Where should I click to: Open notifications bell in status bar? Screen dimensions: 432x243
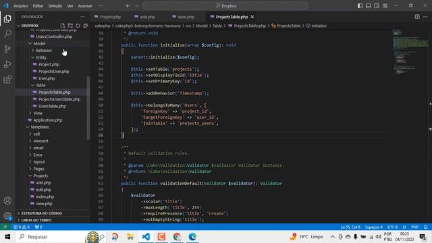click(426, 227)
